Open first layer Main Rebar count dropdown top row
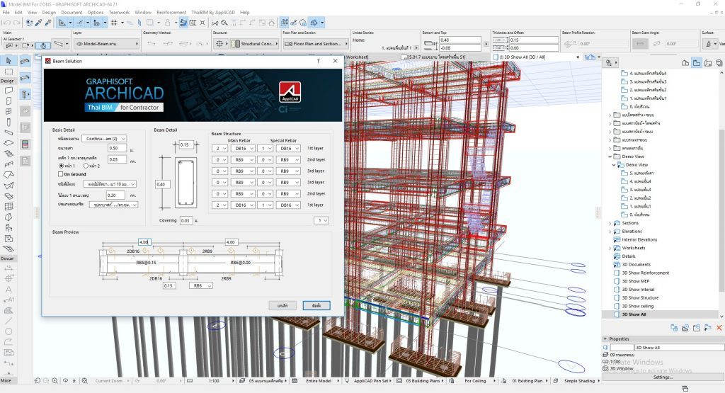The width and height of the screenshot is (725, 393). 220,149
